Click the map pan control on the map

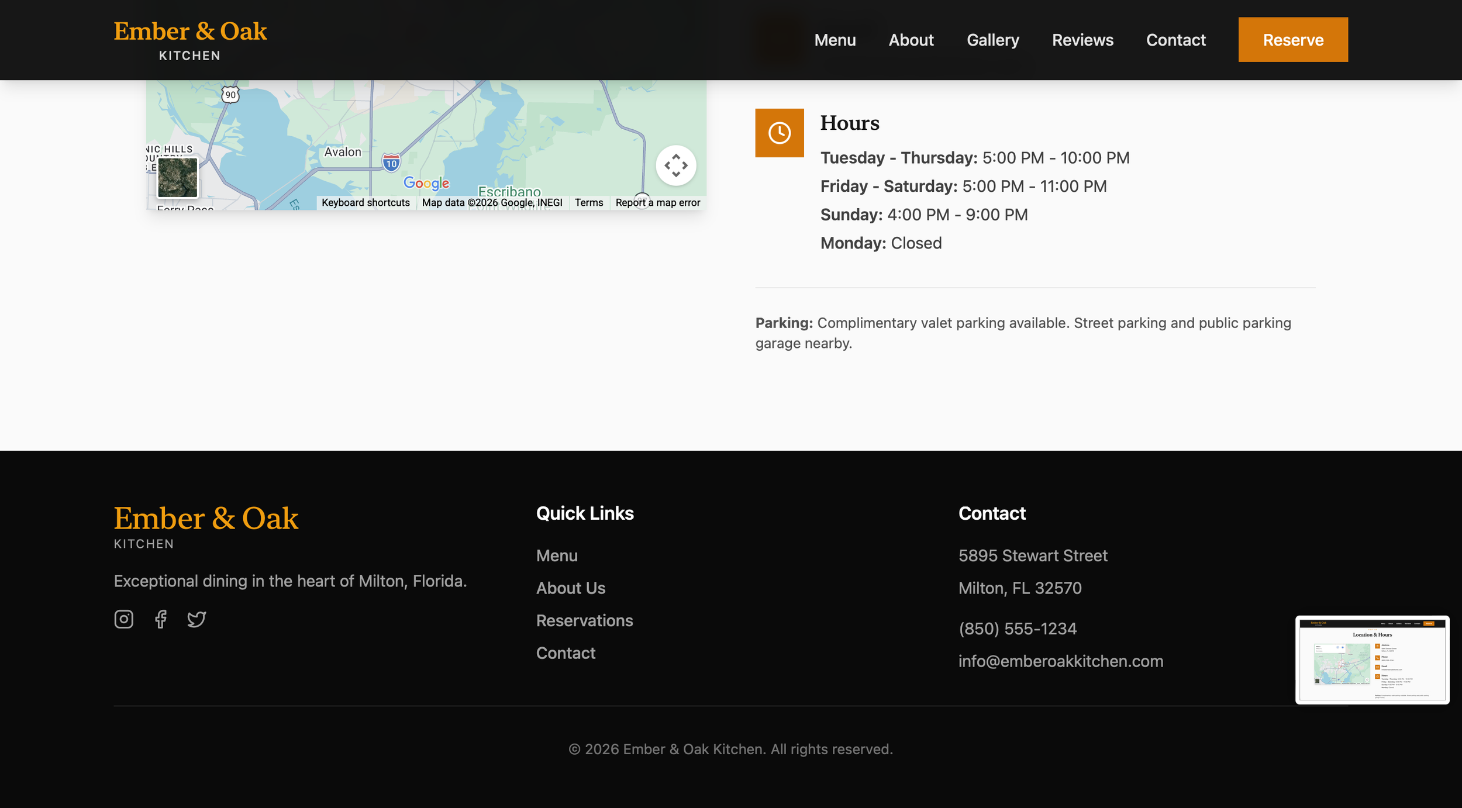pyautogui.click(x=676, y=165)
